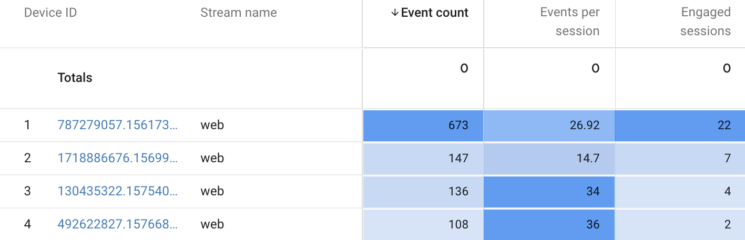Select event count cell showing 673
This screenshot has width=745, height=240.
tap(423, 126)
